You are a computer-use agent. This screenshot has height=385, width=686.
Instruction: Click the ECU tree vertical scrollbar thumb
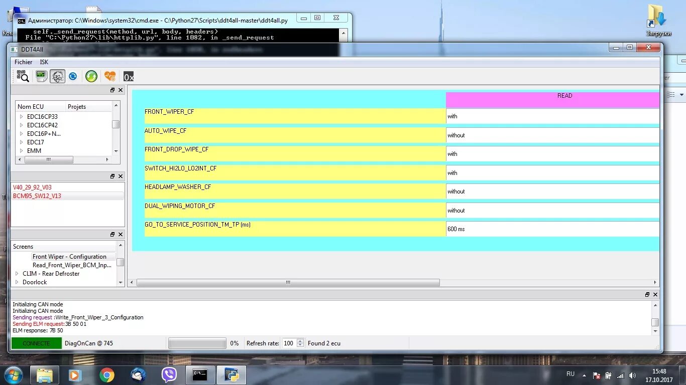(x=116, y=124)
